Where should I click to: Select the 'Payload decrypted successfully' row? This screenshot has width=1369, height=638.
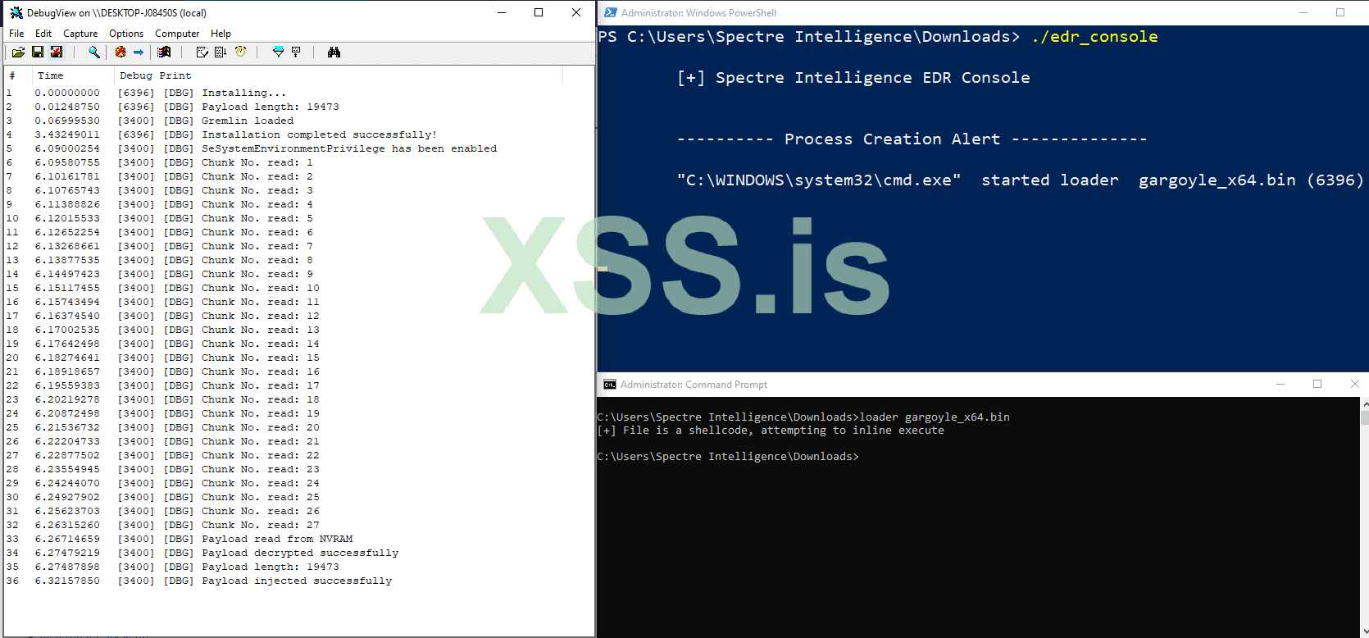(x=299, y=554)
